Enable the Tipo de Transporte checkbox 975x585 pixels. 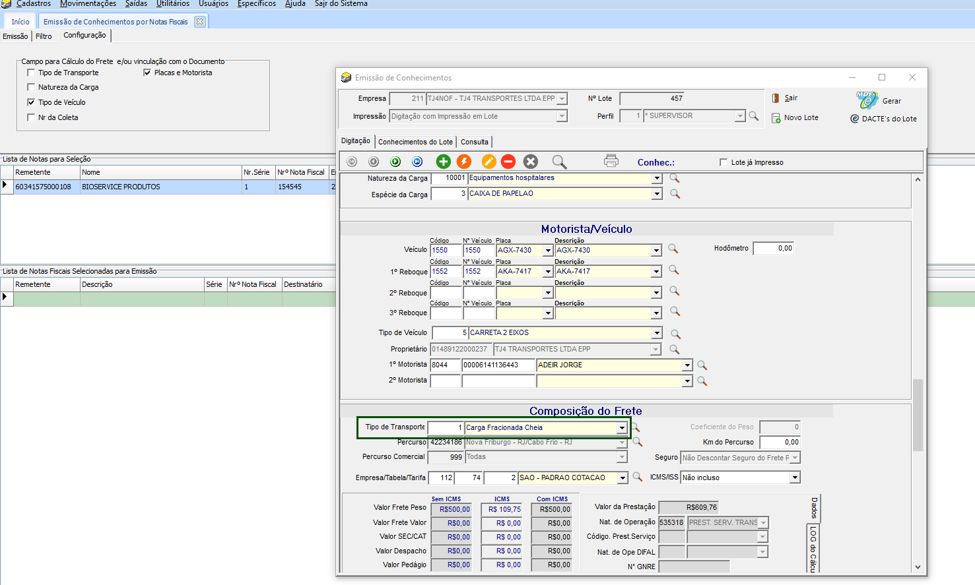31,73
